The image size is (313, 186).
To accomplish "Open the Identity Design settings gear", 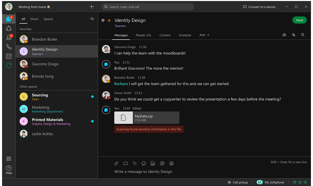I will (x=103, y=20).
